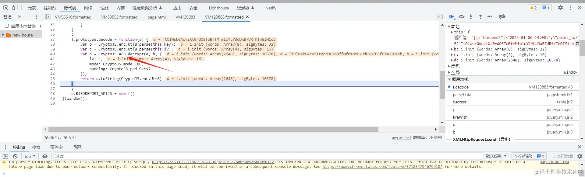
Task: Open the 网络 Network tab
Action: tap(88, 8)
